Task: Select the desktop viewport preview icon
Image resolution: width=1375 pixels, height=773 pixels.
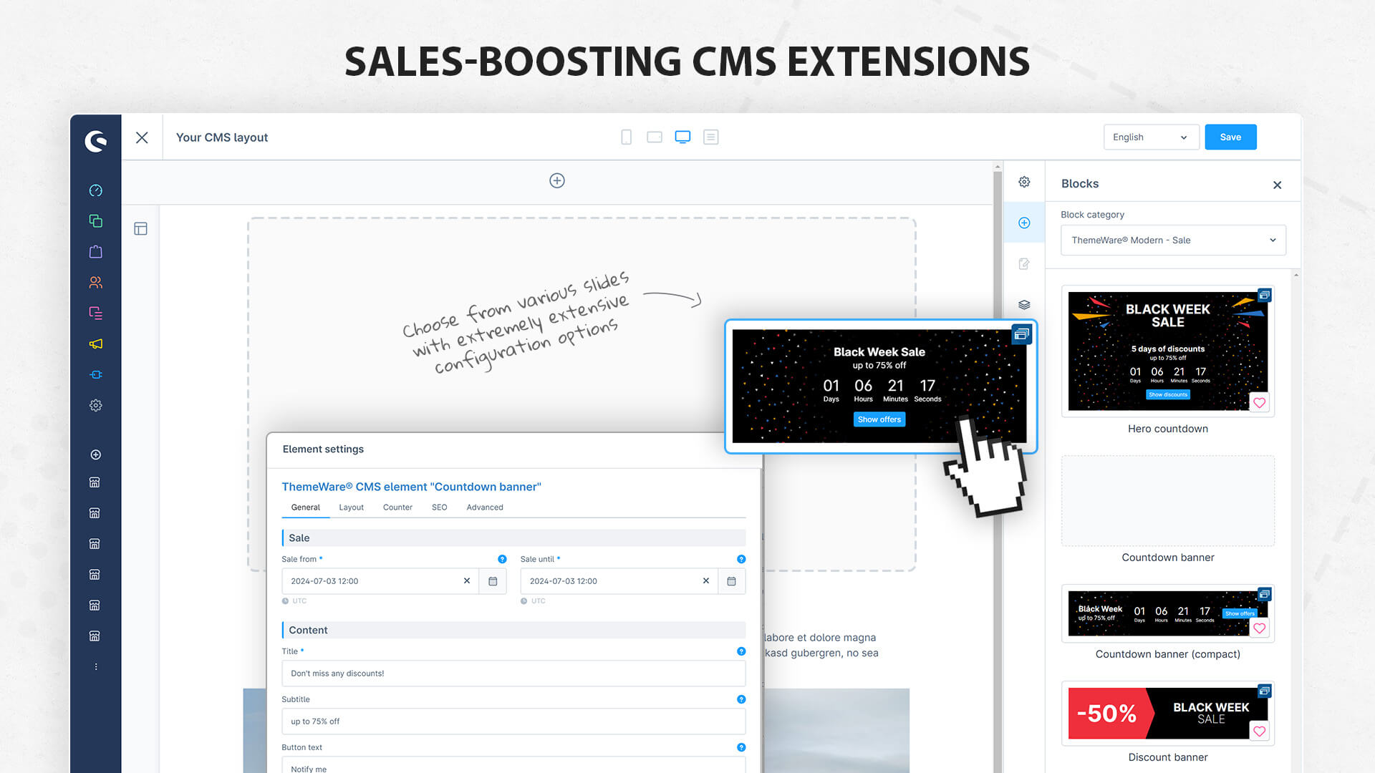Action: 682,137
